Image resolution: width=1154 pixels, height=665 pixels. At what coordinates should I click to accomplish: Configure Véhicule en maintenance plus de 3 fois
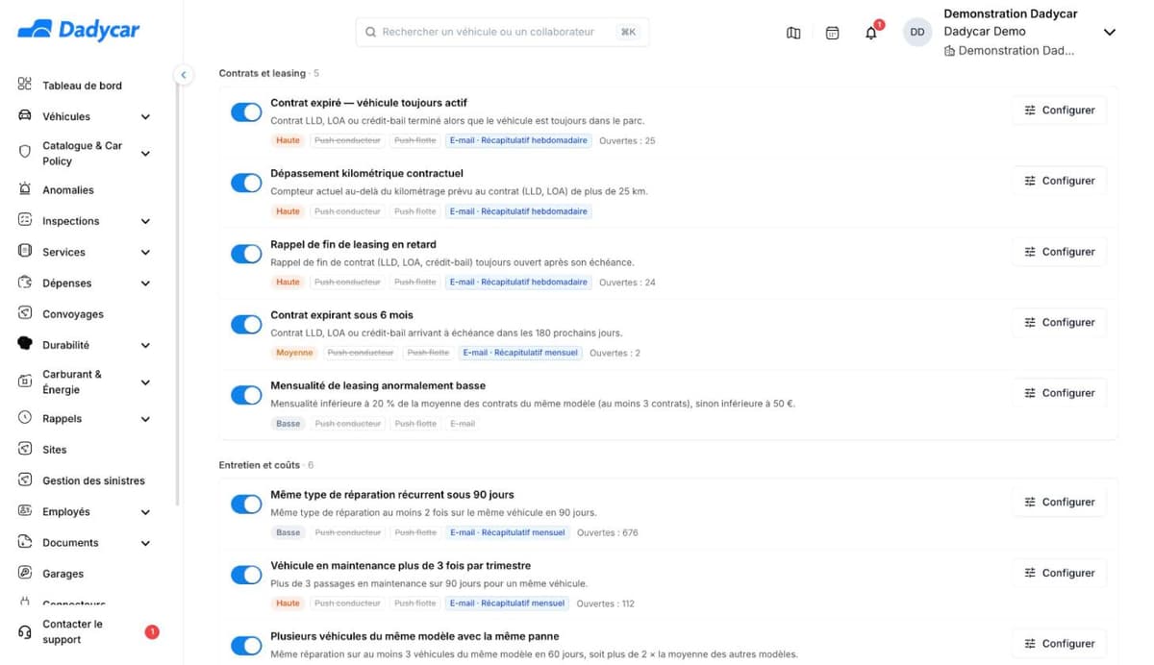coord(1059,573)
